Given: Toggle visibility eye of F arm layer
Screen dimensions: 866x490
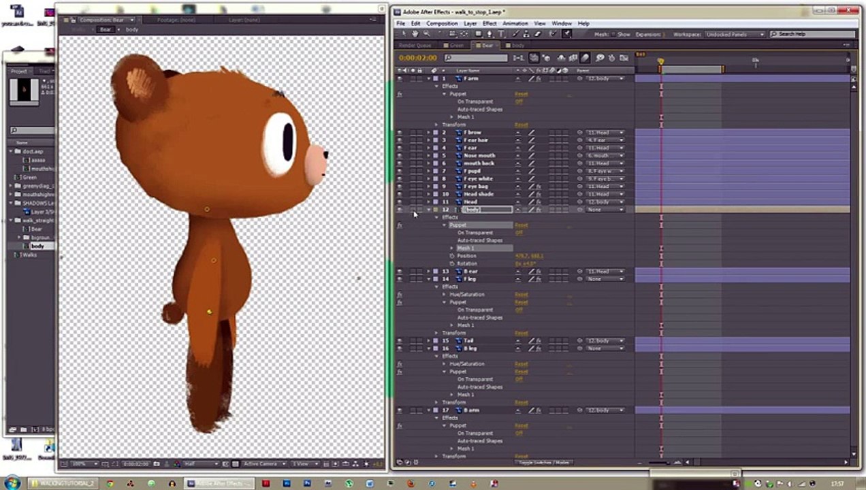Looking at the screenshot, I should point(400,78).
